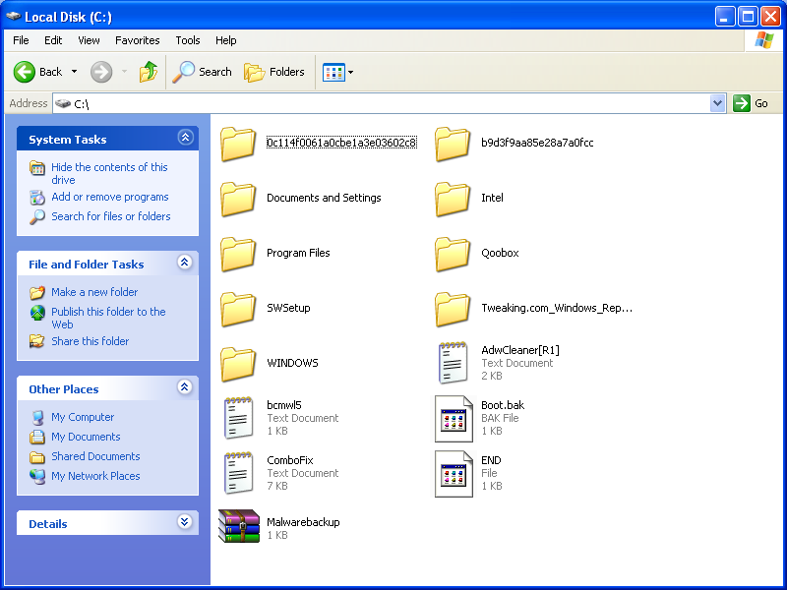Viewport: 787px width, 590px height.
Task: Open the Tools menu
Action: click(x=187, y=40)
